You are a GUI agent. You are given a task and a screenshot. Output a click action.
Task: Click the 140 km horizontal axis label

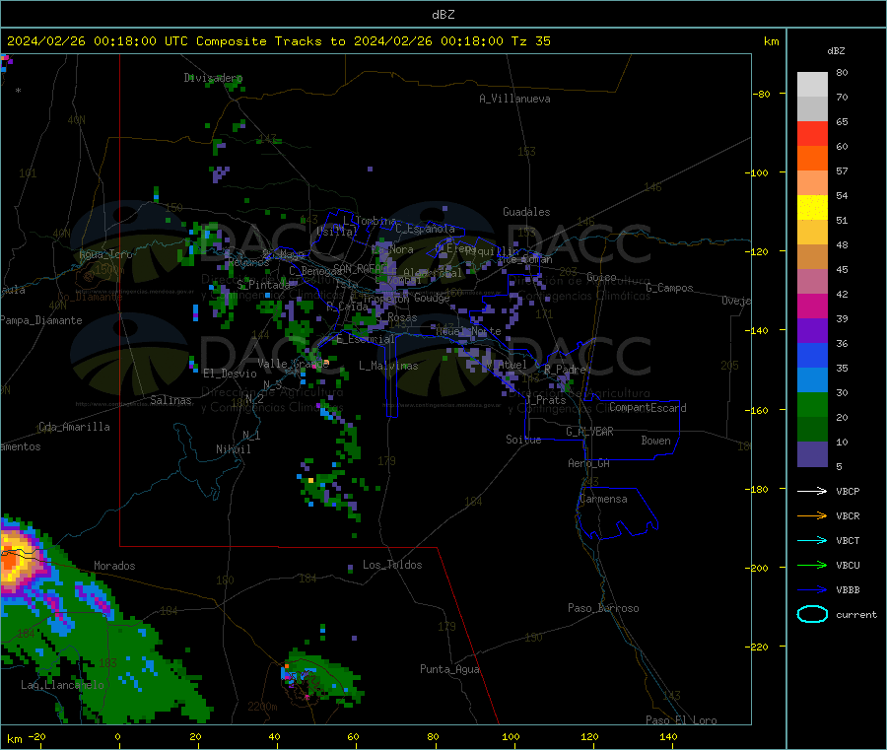pos(668,736)
